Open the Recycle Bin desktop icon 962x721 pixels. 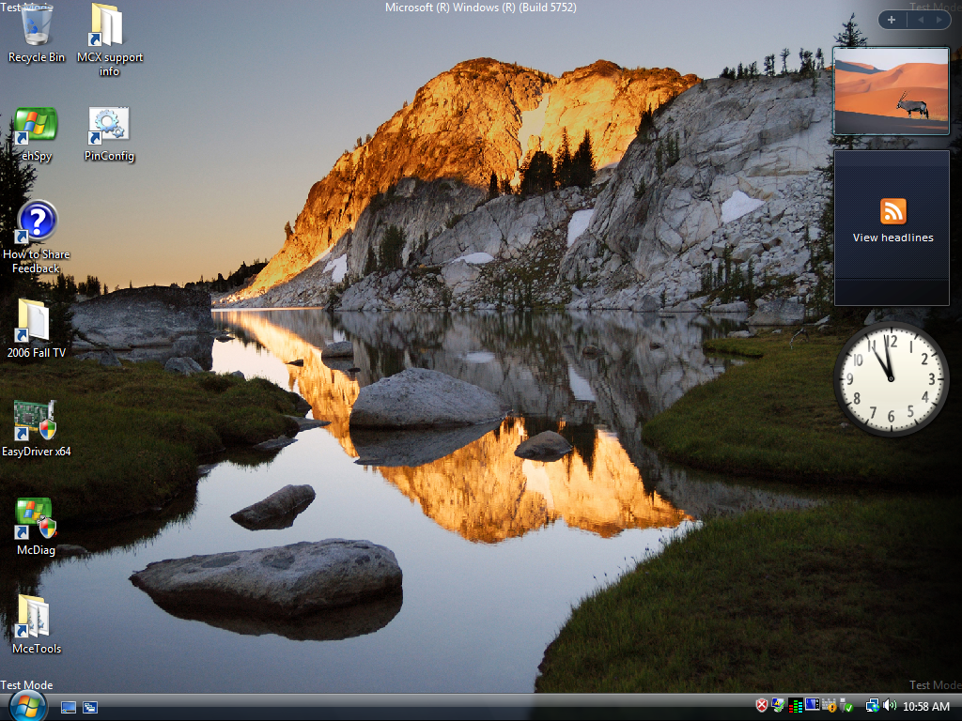[37, 28]
